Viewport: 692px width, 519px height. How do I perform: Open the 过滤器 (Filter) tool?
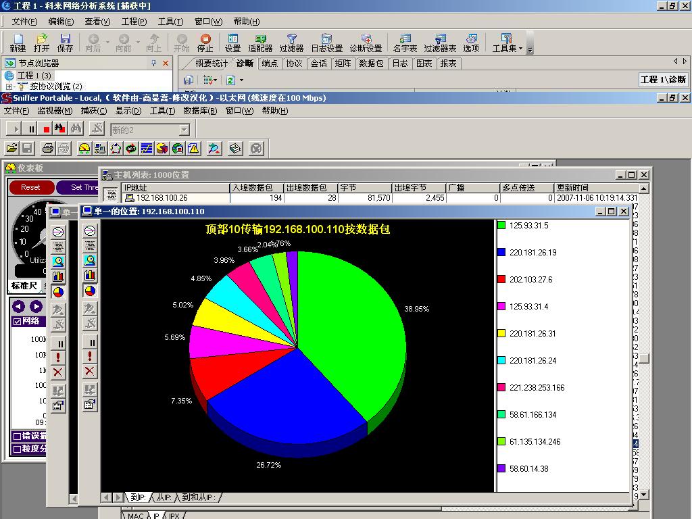[x=291, y=43]
